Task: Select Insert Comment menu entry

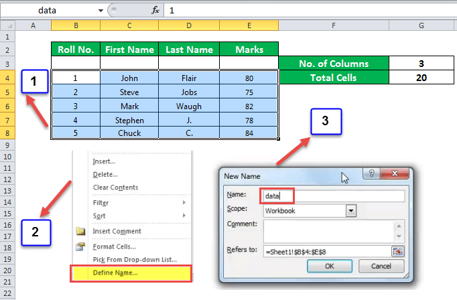Action: [117, 231]
